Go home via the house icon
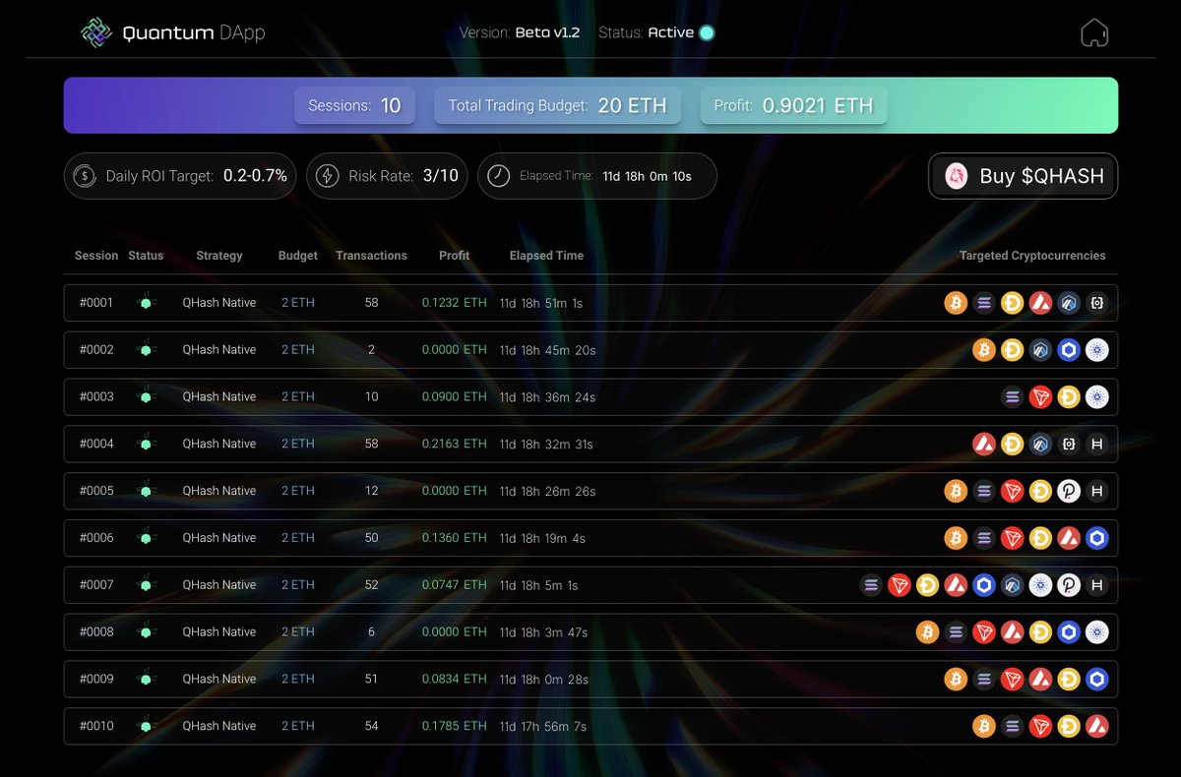This screenshot has height=777, width=1181. pyautogui.click(x=1094, y=32)
